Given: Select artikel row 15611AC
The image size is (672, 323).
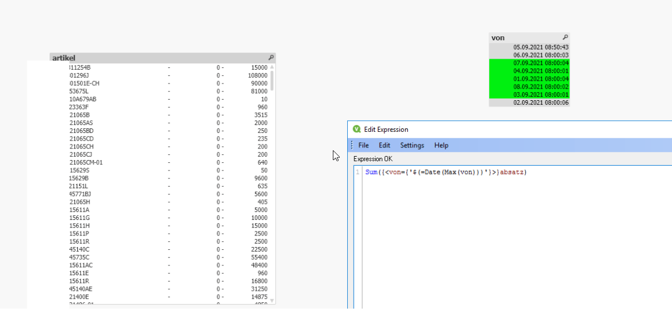Looking at the screenshot, I should (168, 265).
